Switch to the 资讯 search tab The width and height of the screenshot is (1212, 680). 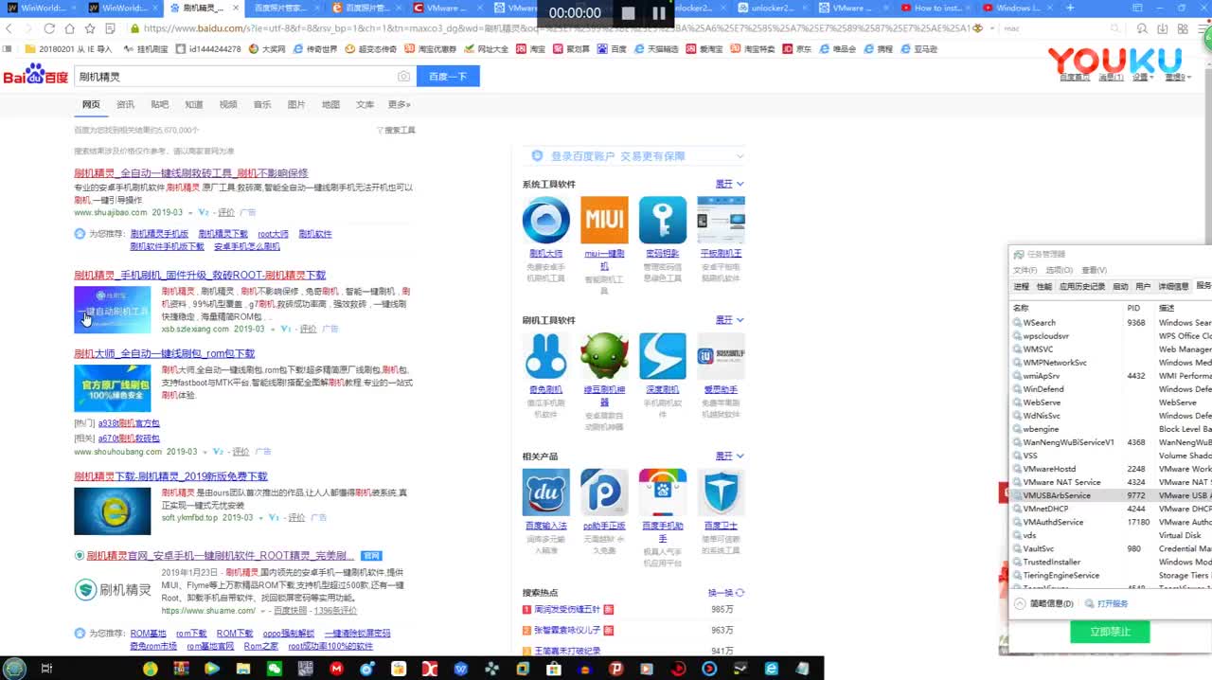125,104
